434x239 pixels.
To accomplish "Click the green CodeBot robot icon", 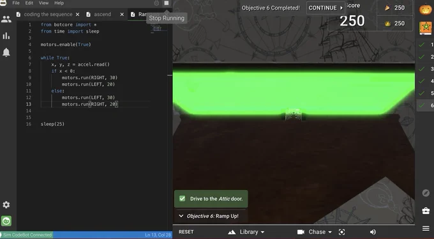I will [6, 221].
